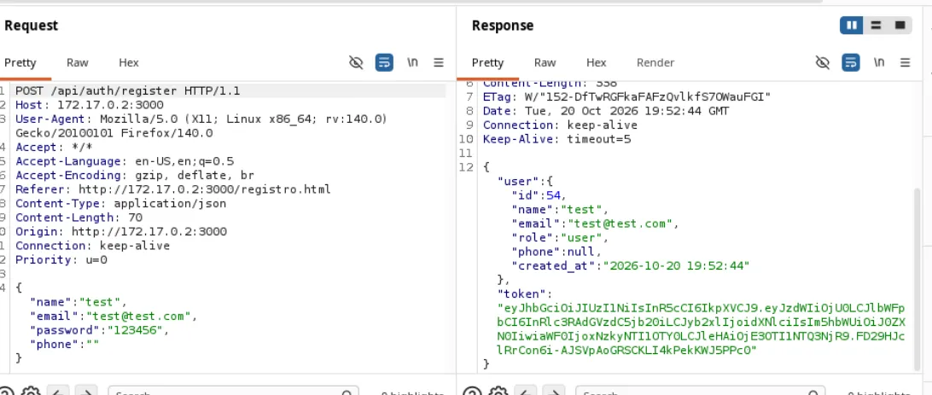Viewport: 932px width, 395px height.
Task: Select side-by-side layout icon
Action: pyautogui.click(x=851, y=26)
